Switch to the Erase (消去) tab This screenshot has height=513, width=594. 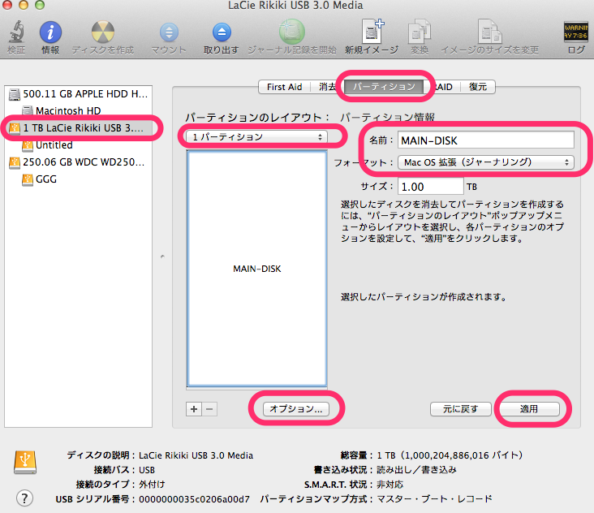[x=327, y=87]
